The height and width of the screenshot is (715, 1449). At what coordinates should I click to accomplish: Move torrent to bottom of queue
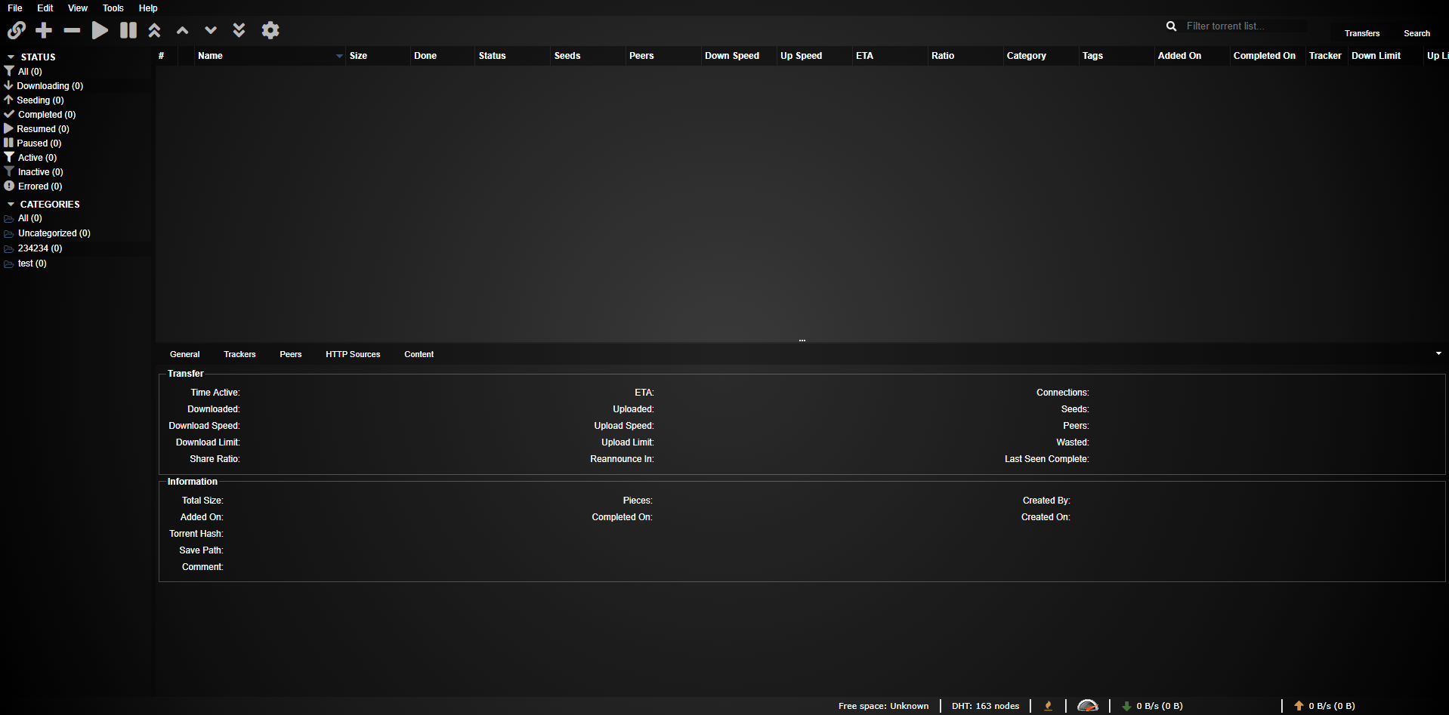point(239,30)
